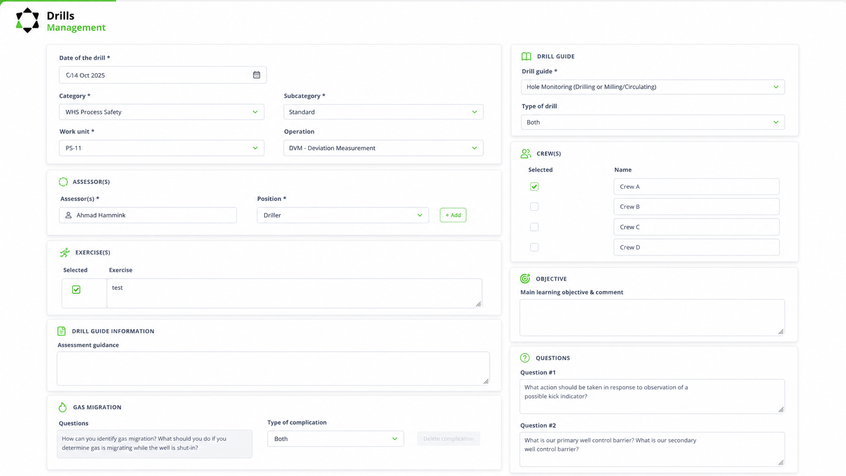This screenshot has width=846, height=476.
Task: Click the Question #2 text area
Action: (652, 449)
